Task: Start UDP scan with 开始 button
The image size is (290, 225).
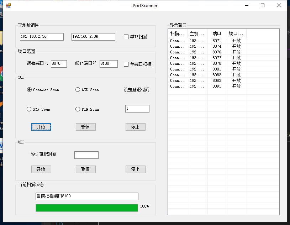Action: tap(41, 169)
